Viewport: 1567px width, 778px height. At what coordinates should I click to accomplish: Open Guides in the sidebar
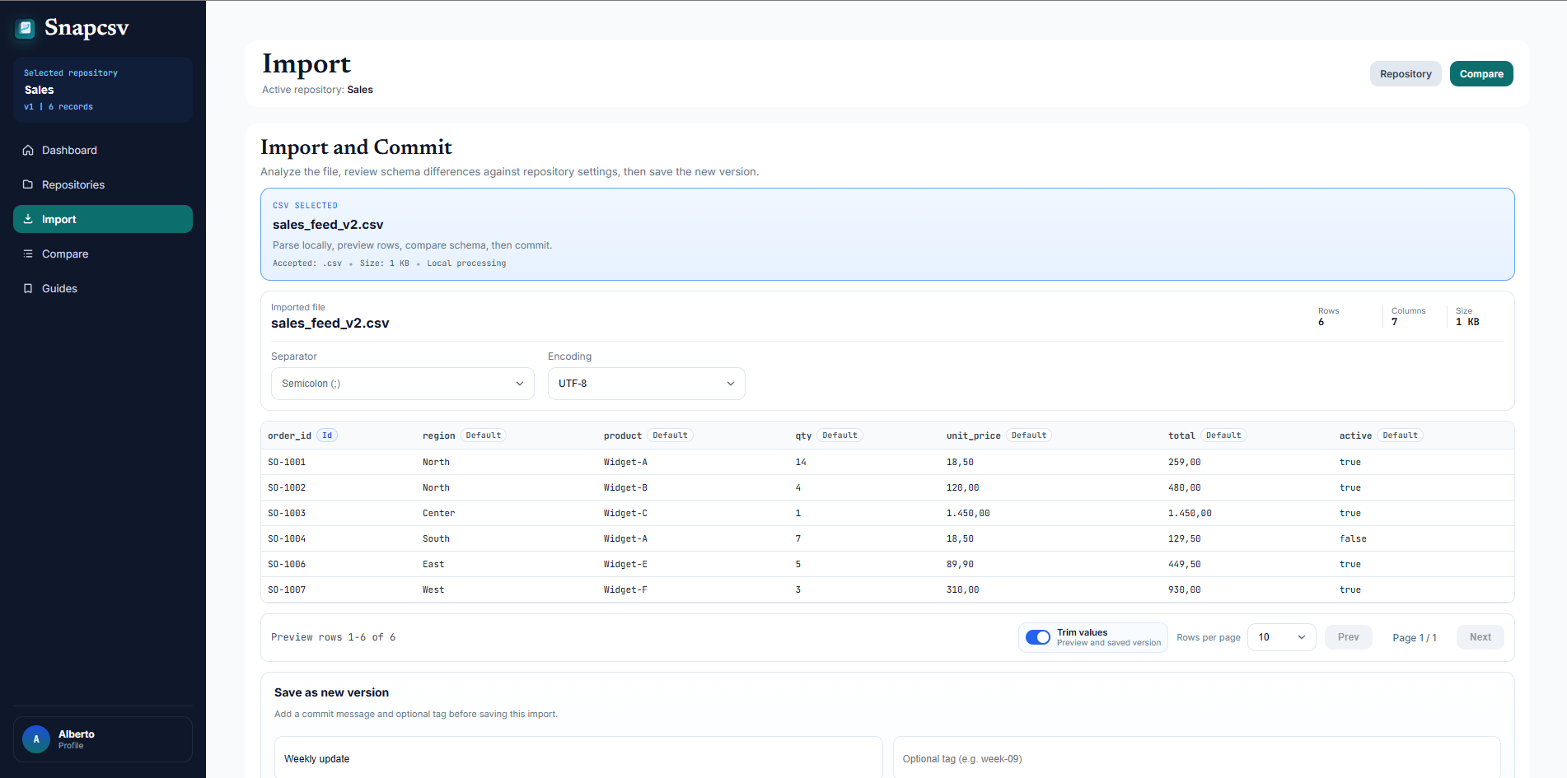click(103, 288)
